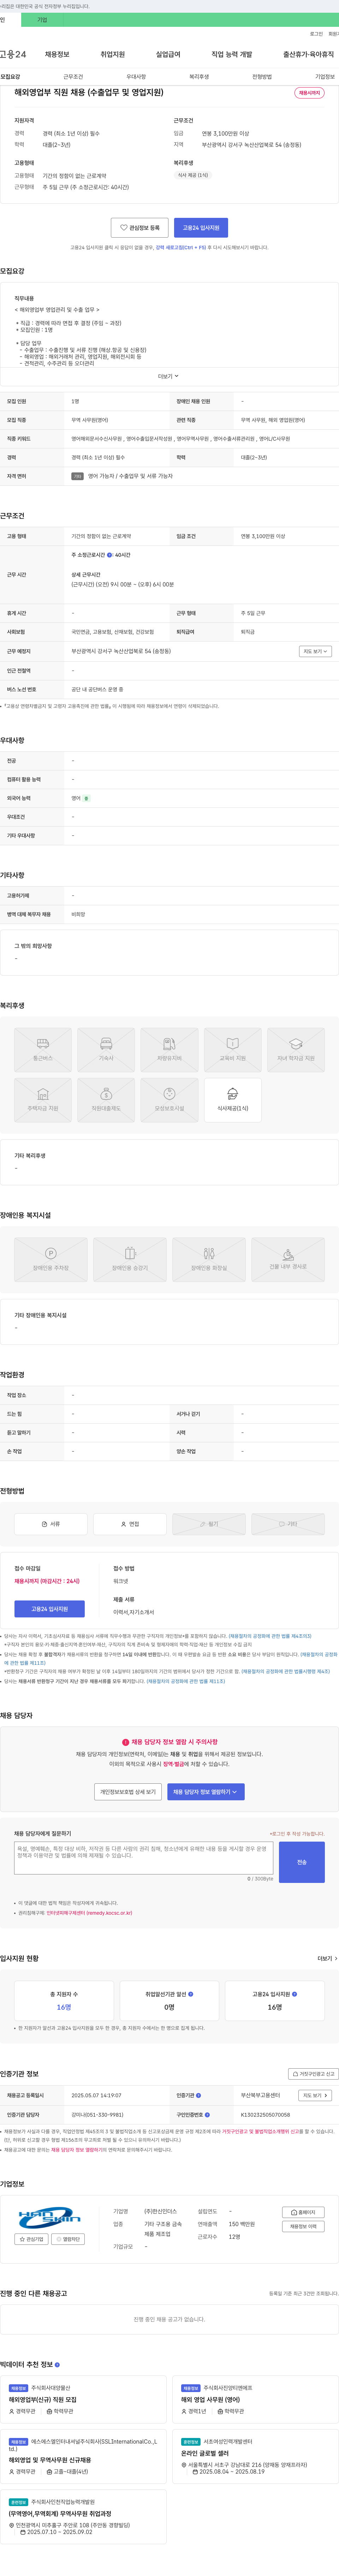Screen dimensions: 339x2576
Task: Expand job description with 더보기
Action: pos(169,376)
